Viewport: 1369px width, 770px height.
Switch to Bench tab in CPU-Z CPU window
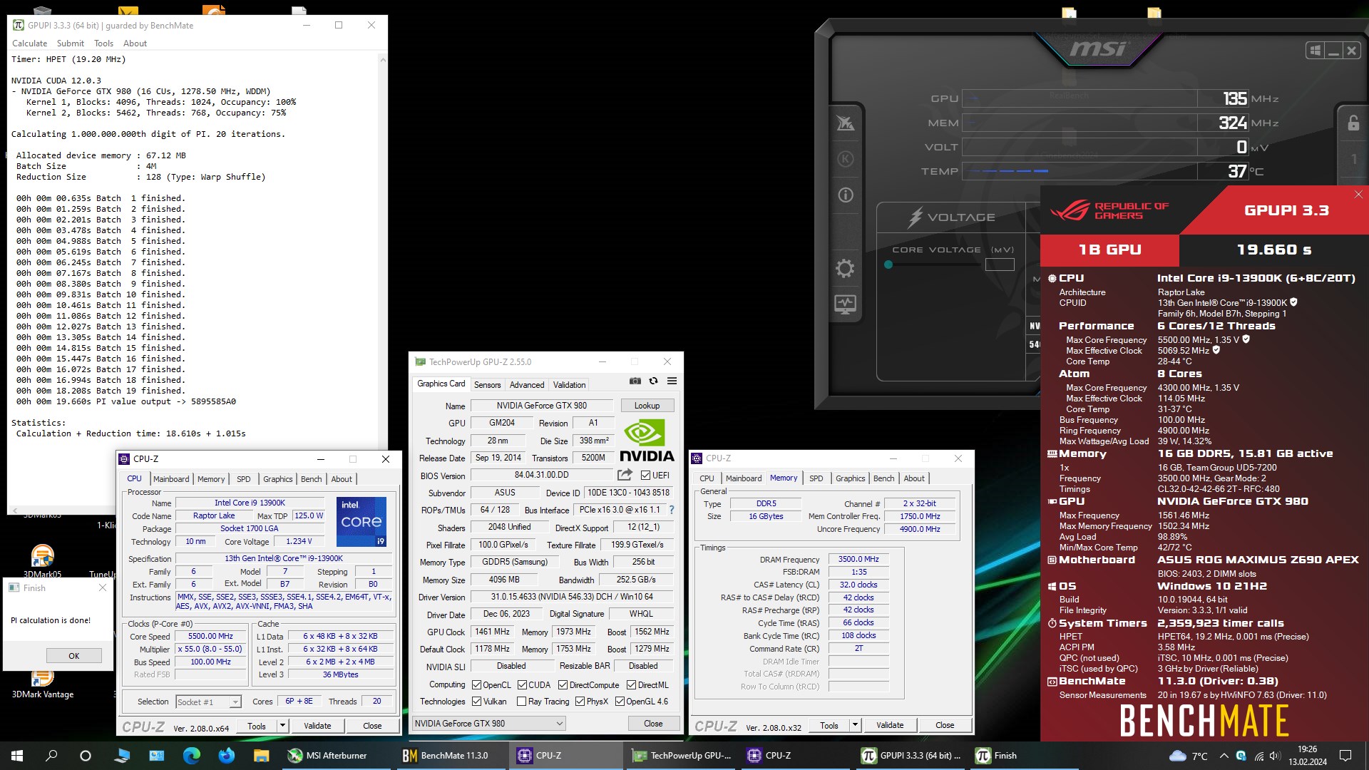click(311, 479)
